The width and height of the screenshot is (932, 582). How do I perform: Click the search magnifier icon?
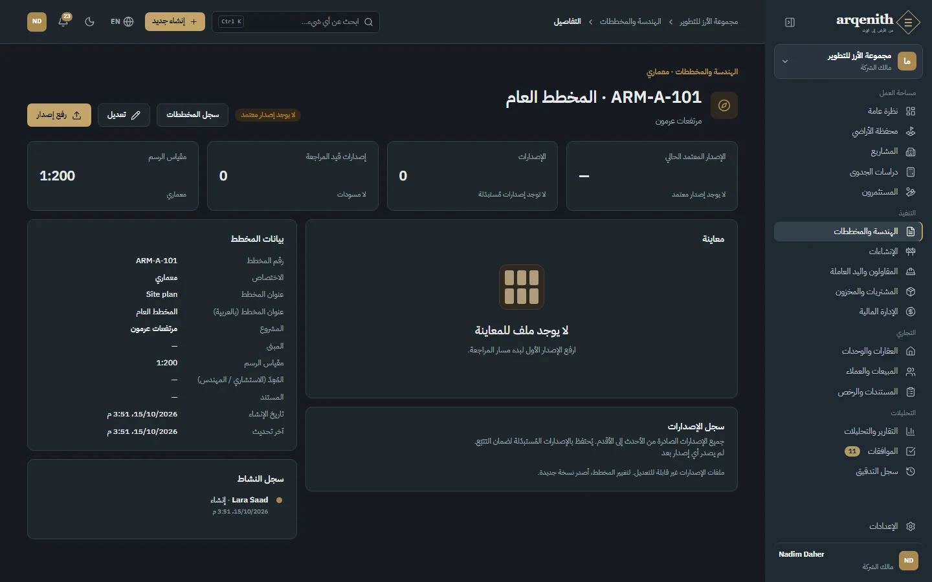click(368, 22)
